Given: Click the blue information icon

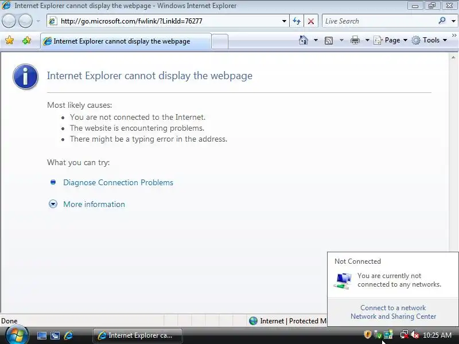Looking at the screenshot, I should tap(25, 76).
